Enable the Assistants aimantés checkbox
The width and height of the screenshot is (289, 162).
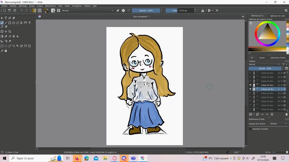tap(250, 129)
